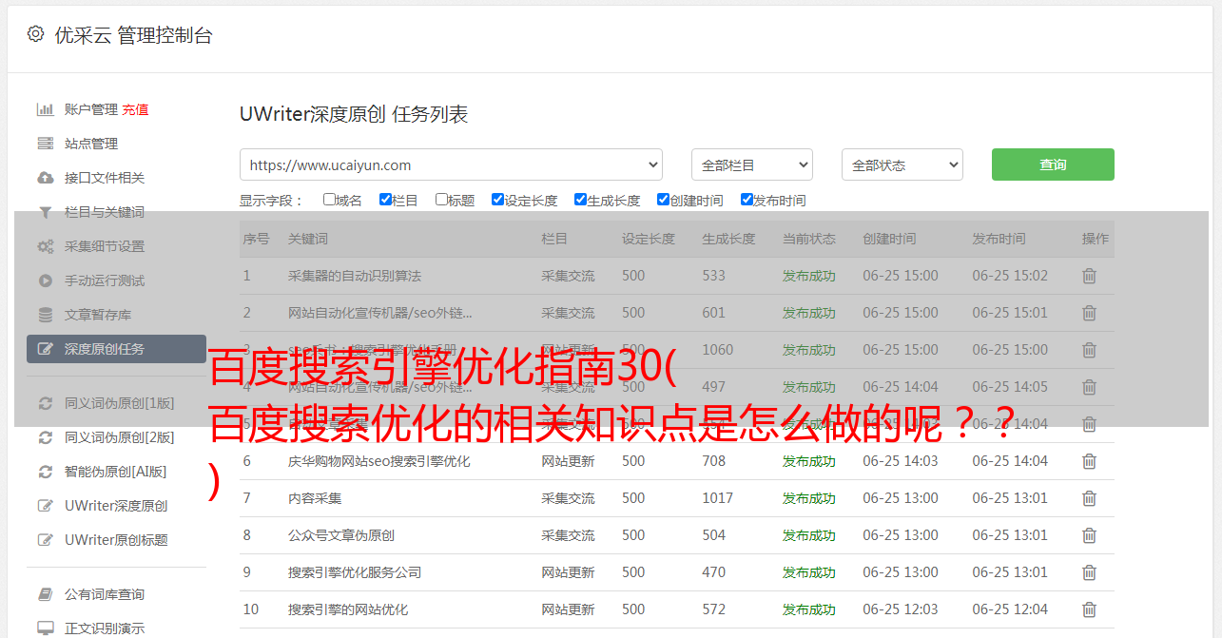The width and height of the screenshot is (1222, 638).
Task: Click keyword 公众号文章伪原创
Action: click(341, 535)
